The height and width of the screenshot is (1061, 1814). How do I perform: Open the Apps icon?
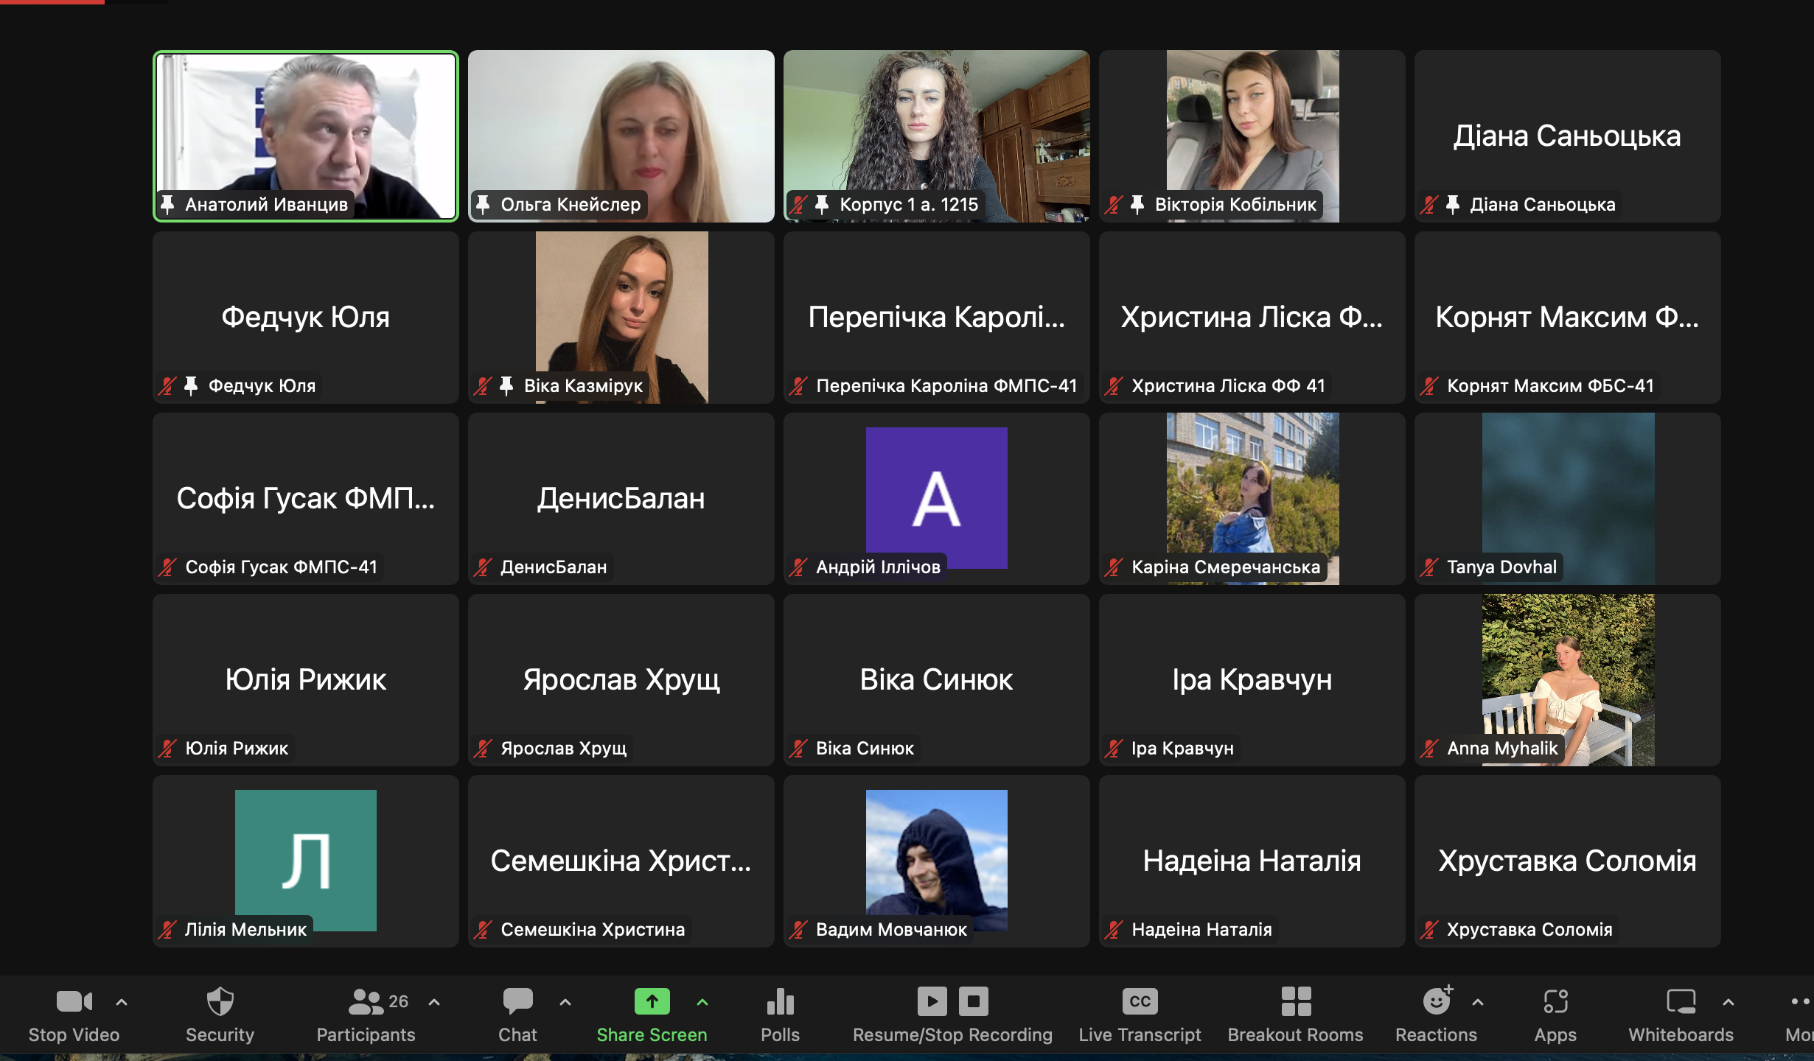pos(1555,1001)
